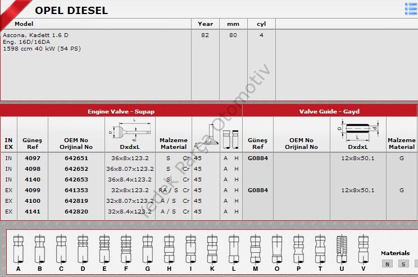The height and width of the screenshot is (277, 418).
Task: Select valve stem type K icon
Action: [x=212, y=249]
